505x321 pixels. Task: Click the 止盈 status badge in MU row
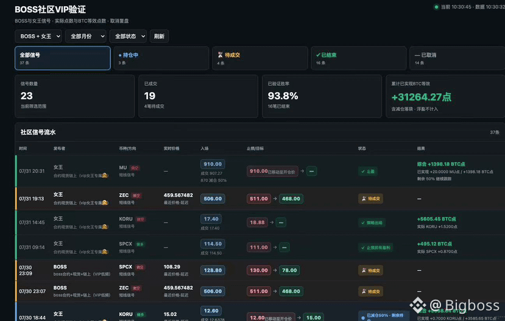(x=367, y=171)
